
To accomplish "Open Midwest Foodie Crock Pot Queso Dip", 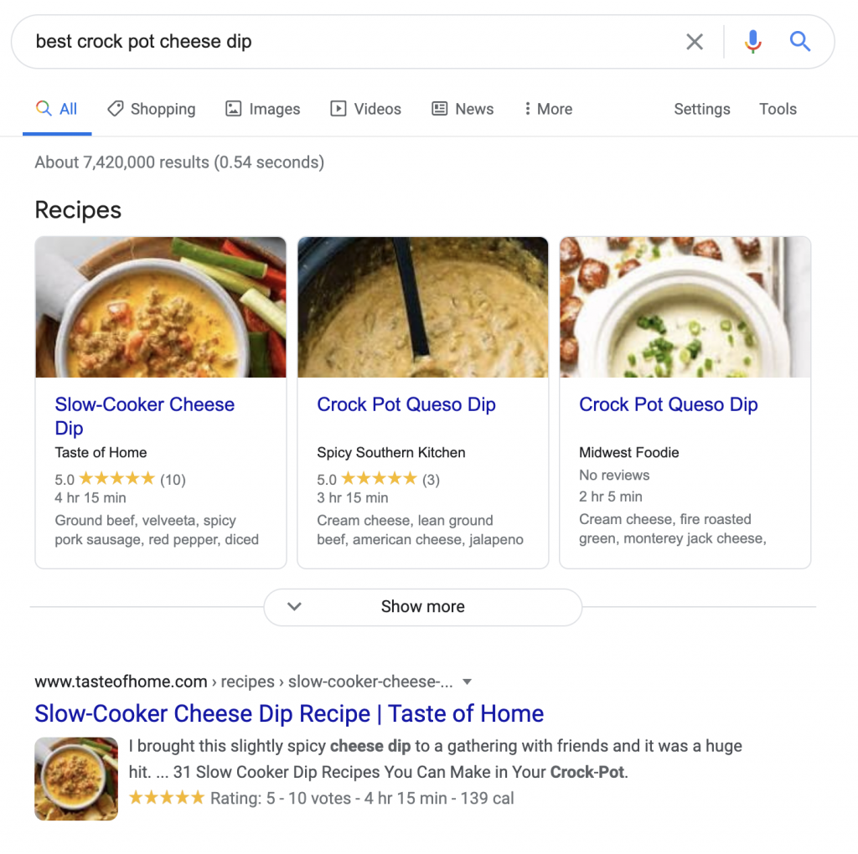I will [669, 404].
